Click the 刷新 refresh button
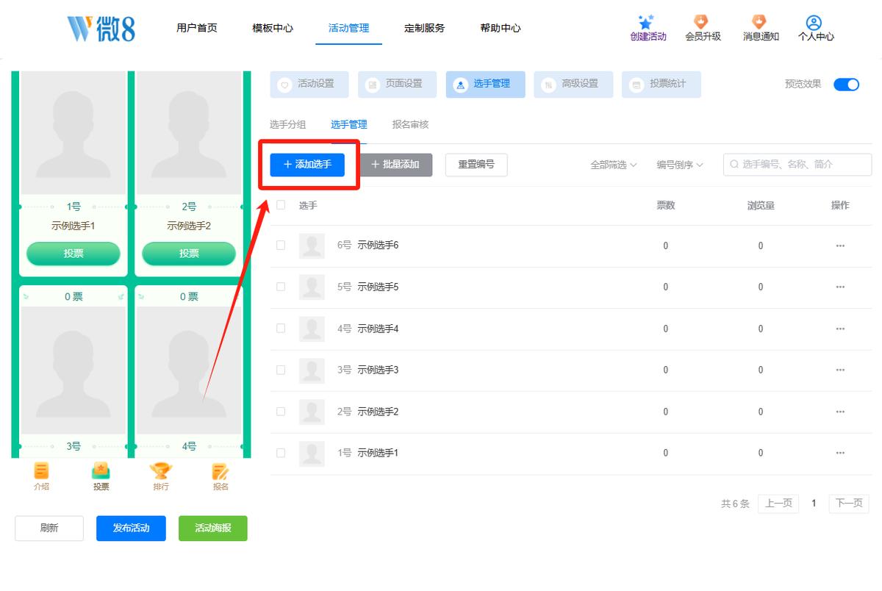Screen dimensions: 882x591 (49, 528)
